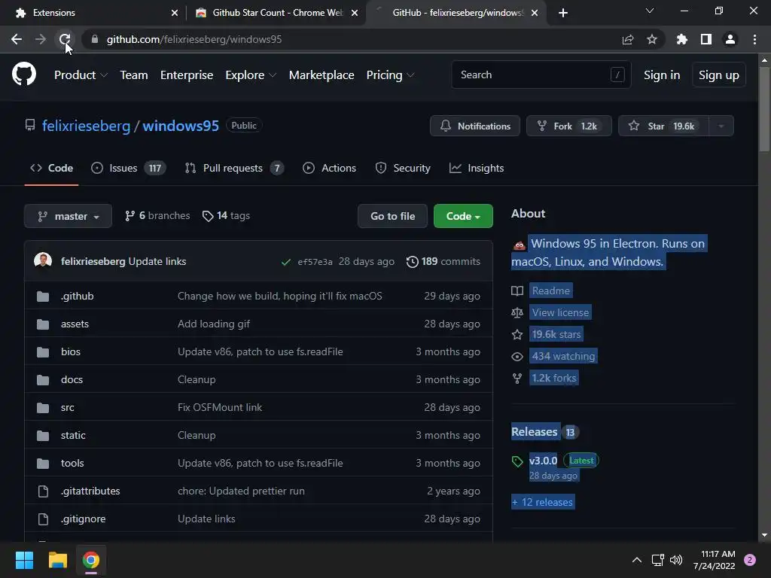Open the notification center badge
Screen dimensions: 771x578
point(750,560)
